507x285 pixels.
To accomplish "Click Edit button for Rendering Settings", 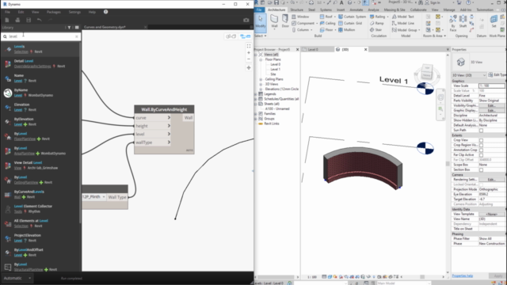I will [491, 180].
